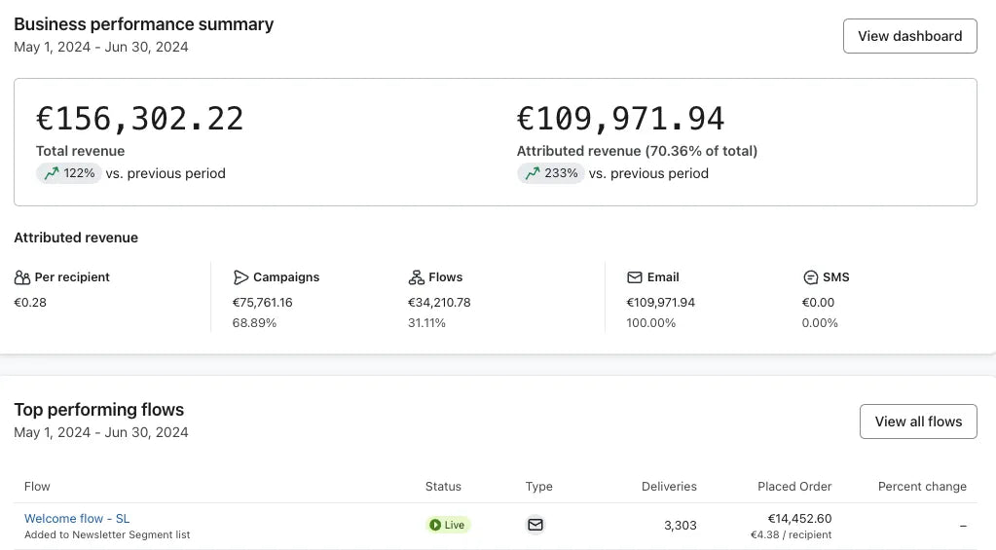Open the View dashboard button

coord(909,36)
